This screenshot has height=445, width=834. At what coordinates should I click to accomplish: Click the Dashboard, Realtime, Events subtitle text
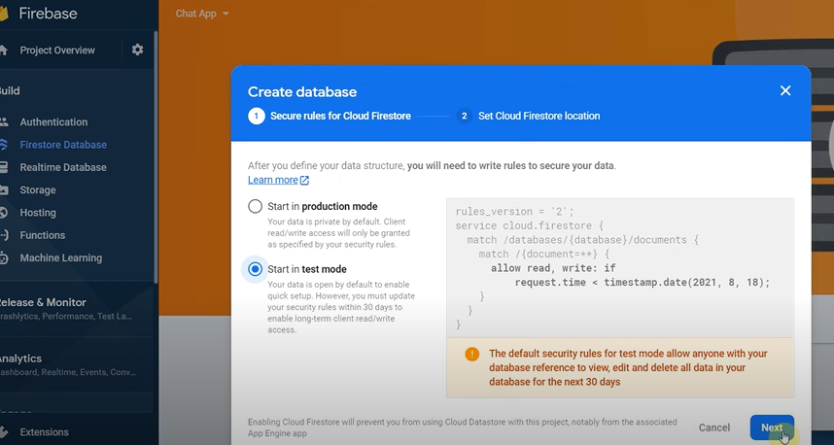coord(68,373)
